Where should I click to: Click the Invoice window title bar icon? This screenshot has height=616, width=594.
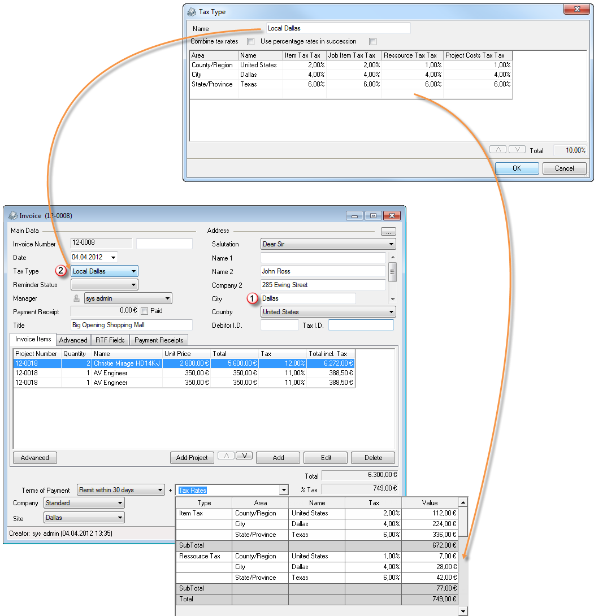click(x=13, y=215)
